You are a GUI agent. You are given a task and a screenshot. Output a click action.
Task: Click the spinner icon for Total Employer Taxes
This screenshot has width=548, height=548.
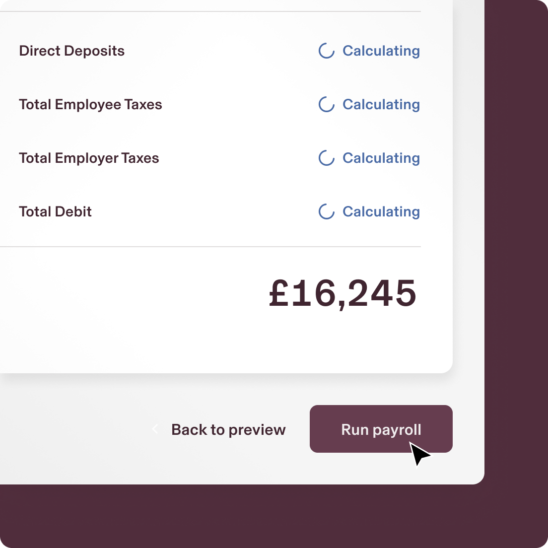click(x=326, y=158)
